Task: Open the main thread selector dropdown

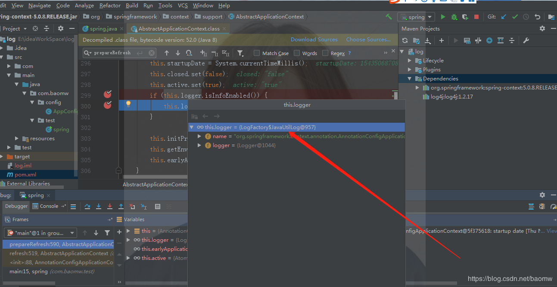Action: coord(40,233)
